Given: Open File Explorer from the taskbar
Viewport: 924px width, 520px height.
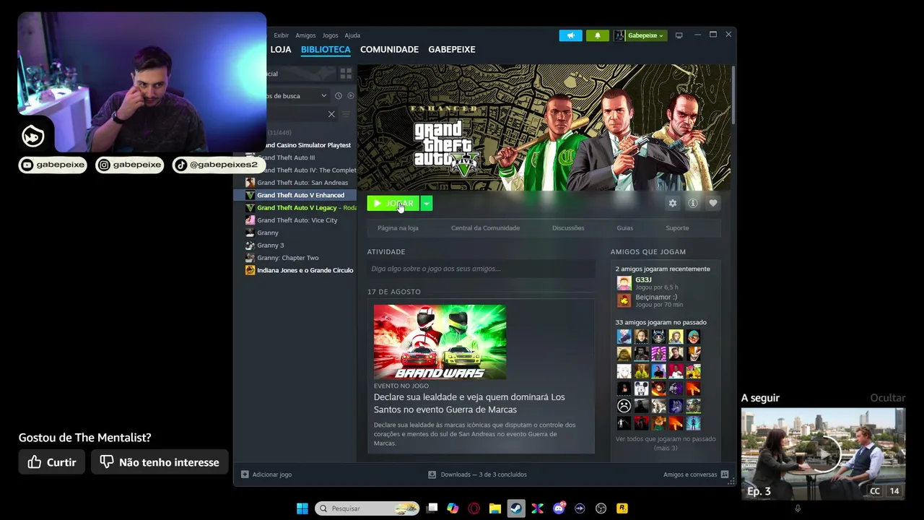Looking at the screenshot, I should (x=495, y=508).
